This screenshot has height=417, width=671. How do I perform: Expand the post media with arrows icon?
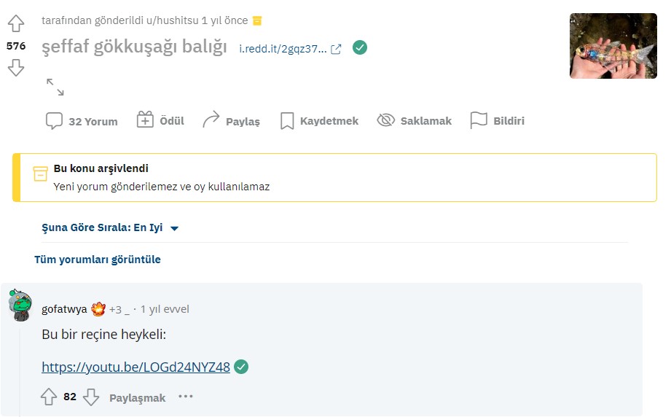coord(55,87)
